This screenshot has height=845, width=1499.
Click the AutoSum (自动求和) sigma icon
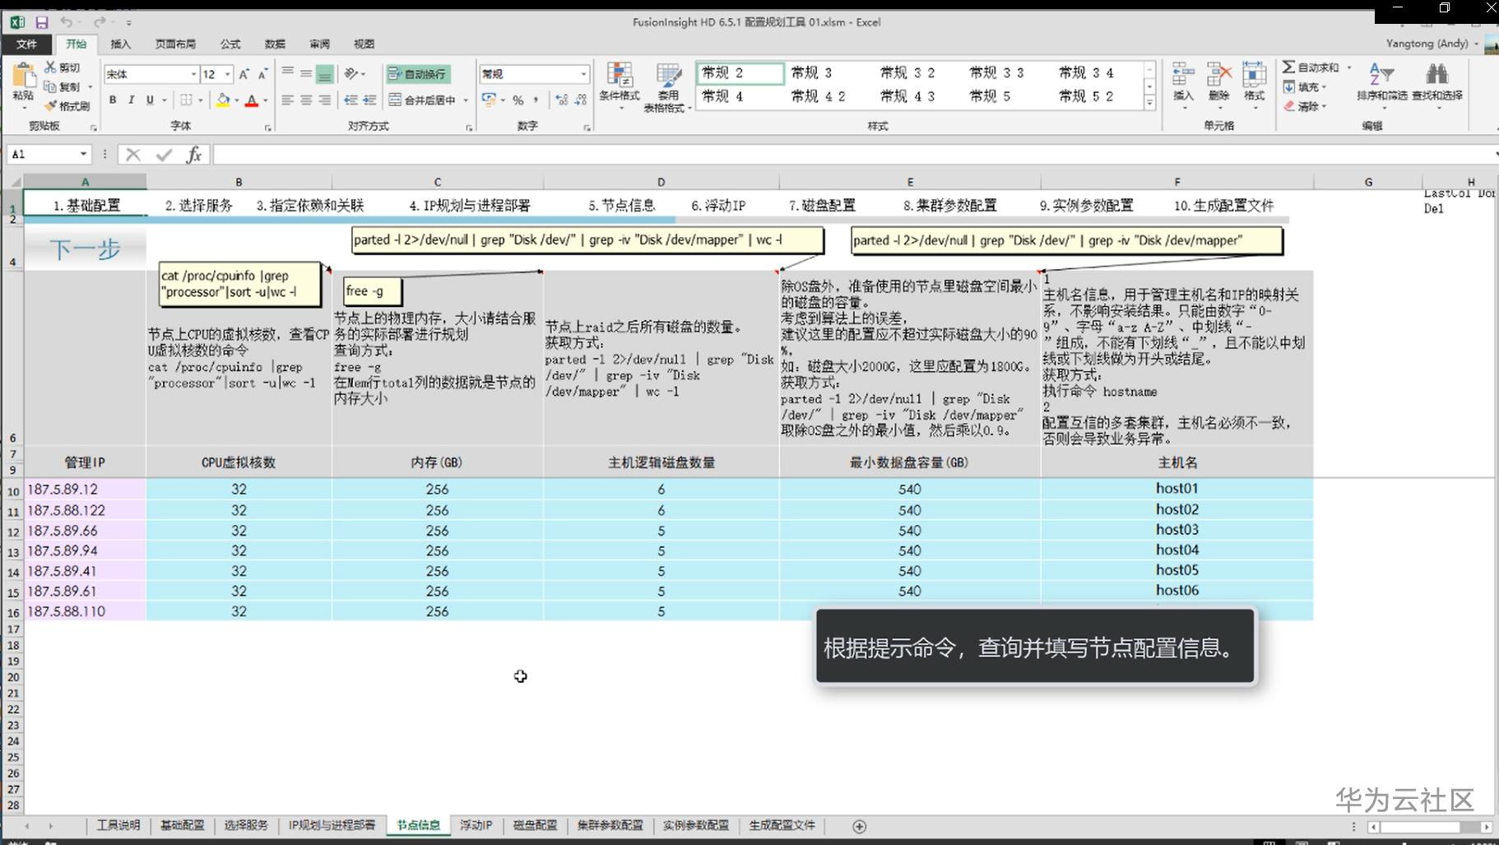(x=1288, y=67)
